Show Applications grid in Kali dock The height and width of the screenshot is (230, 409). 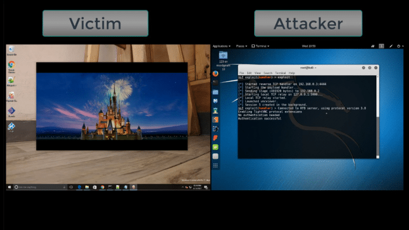point(216,165)
